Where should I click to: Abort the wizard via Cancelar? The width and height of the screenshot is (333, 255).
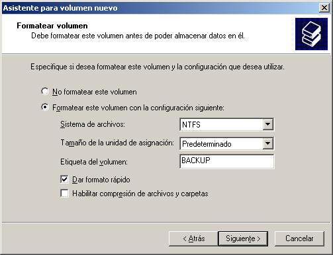click(299, 238)
